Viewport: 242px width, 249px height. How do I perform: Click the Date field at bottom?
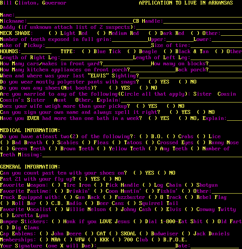click(x=216, y=246)
